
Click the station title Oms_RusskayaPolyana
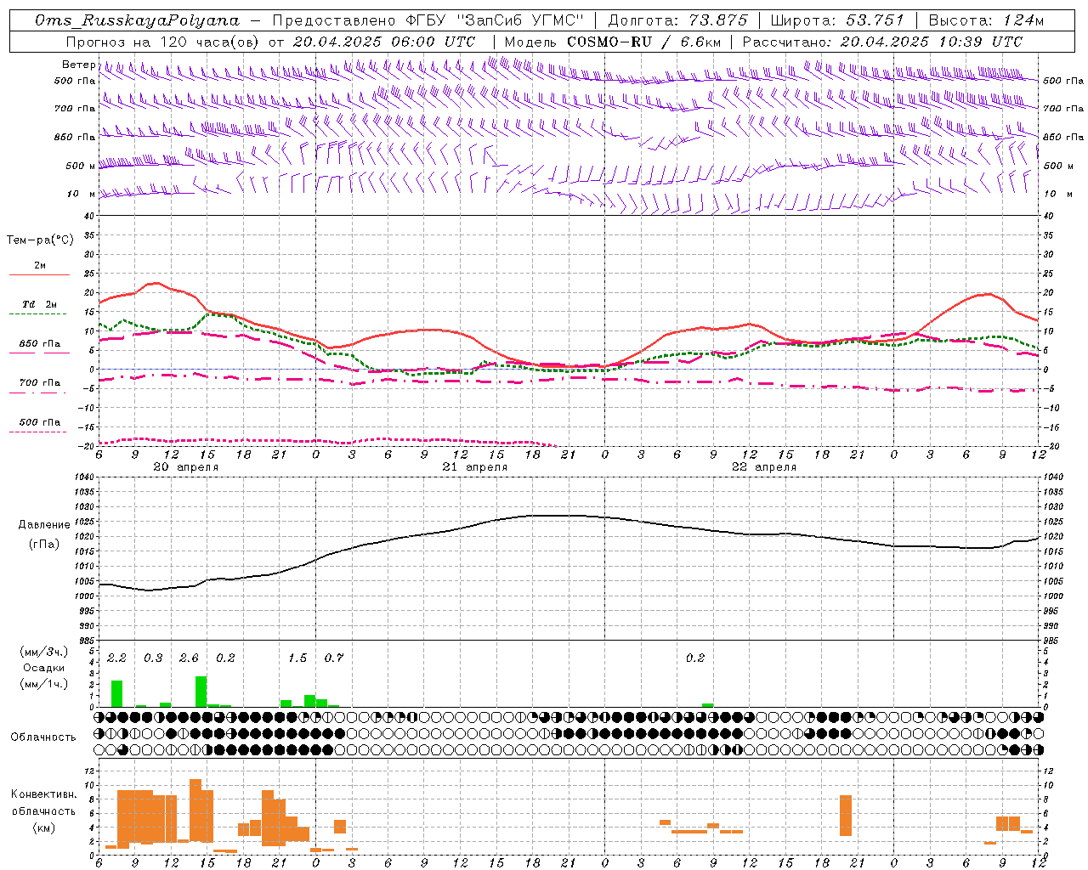click(138, 20)
